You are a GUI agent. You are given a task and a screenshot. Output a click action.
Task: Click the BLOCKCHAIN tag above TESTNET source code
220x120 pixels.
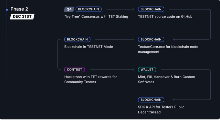151,9
